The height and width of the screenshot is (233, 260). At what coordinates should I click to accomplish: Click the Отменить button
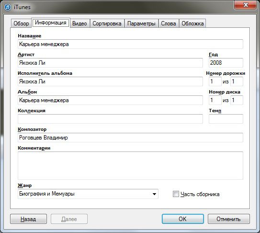click(x=229, y=219)
